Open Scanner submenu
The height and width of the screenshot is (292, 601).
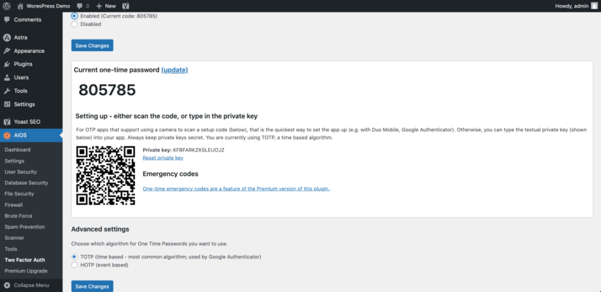click(x=15, y=238)
